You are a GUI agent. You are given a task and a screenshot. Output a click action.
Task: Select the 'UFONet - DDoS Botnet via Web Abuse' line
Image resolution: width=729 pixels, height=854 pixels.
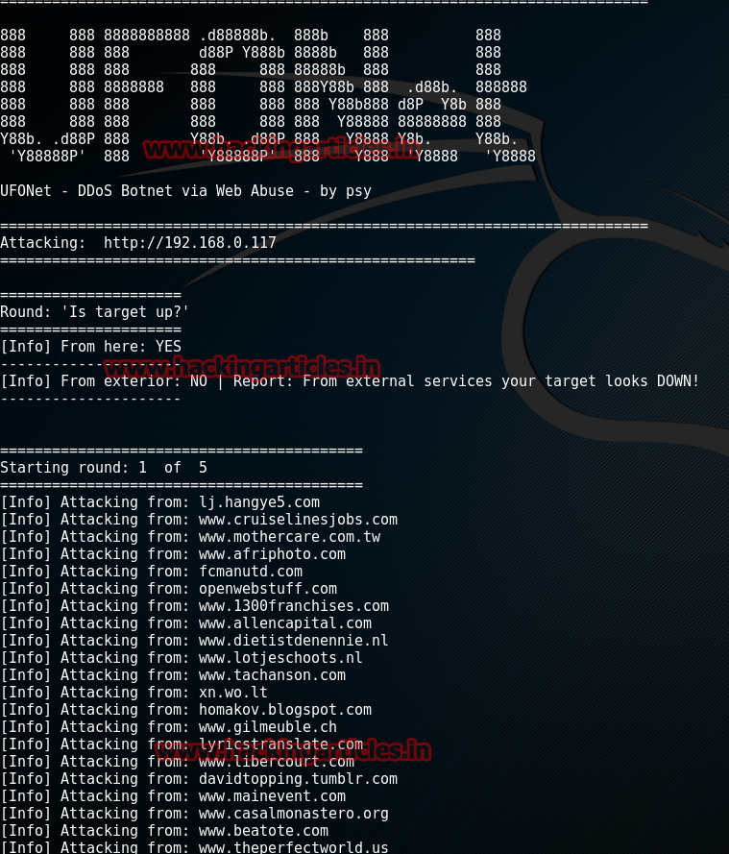click(x=185, y=191)
